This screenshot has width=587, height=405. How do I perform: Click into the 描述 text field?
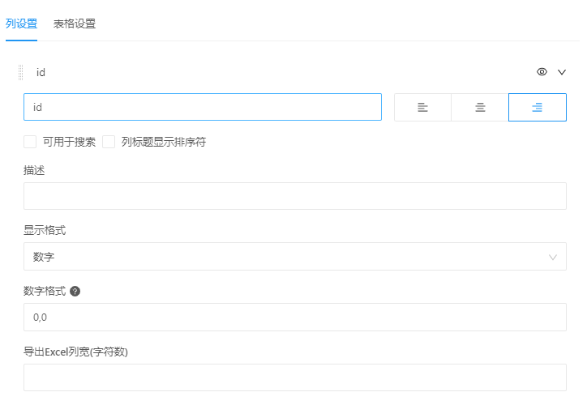tap(294, 196)
